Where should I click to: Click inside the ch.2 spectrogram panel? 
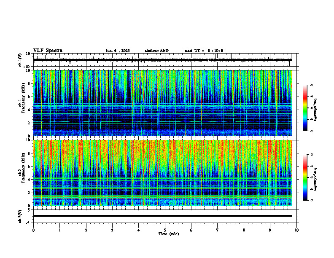coord(163,173)
